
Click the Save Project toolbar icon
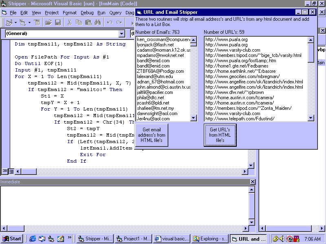[x=58, y=22]
